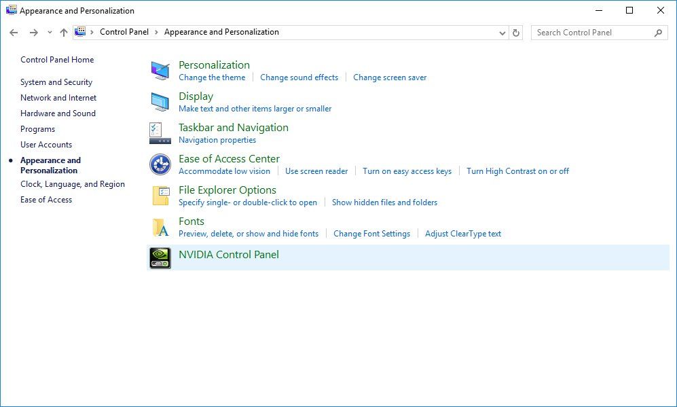Click the Control Panel icon in address bar
The height and width of the screenshot is (407, 677).
80,32
